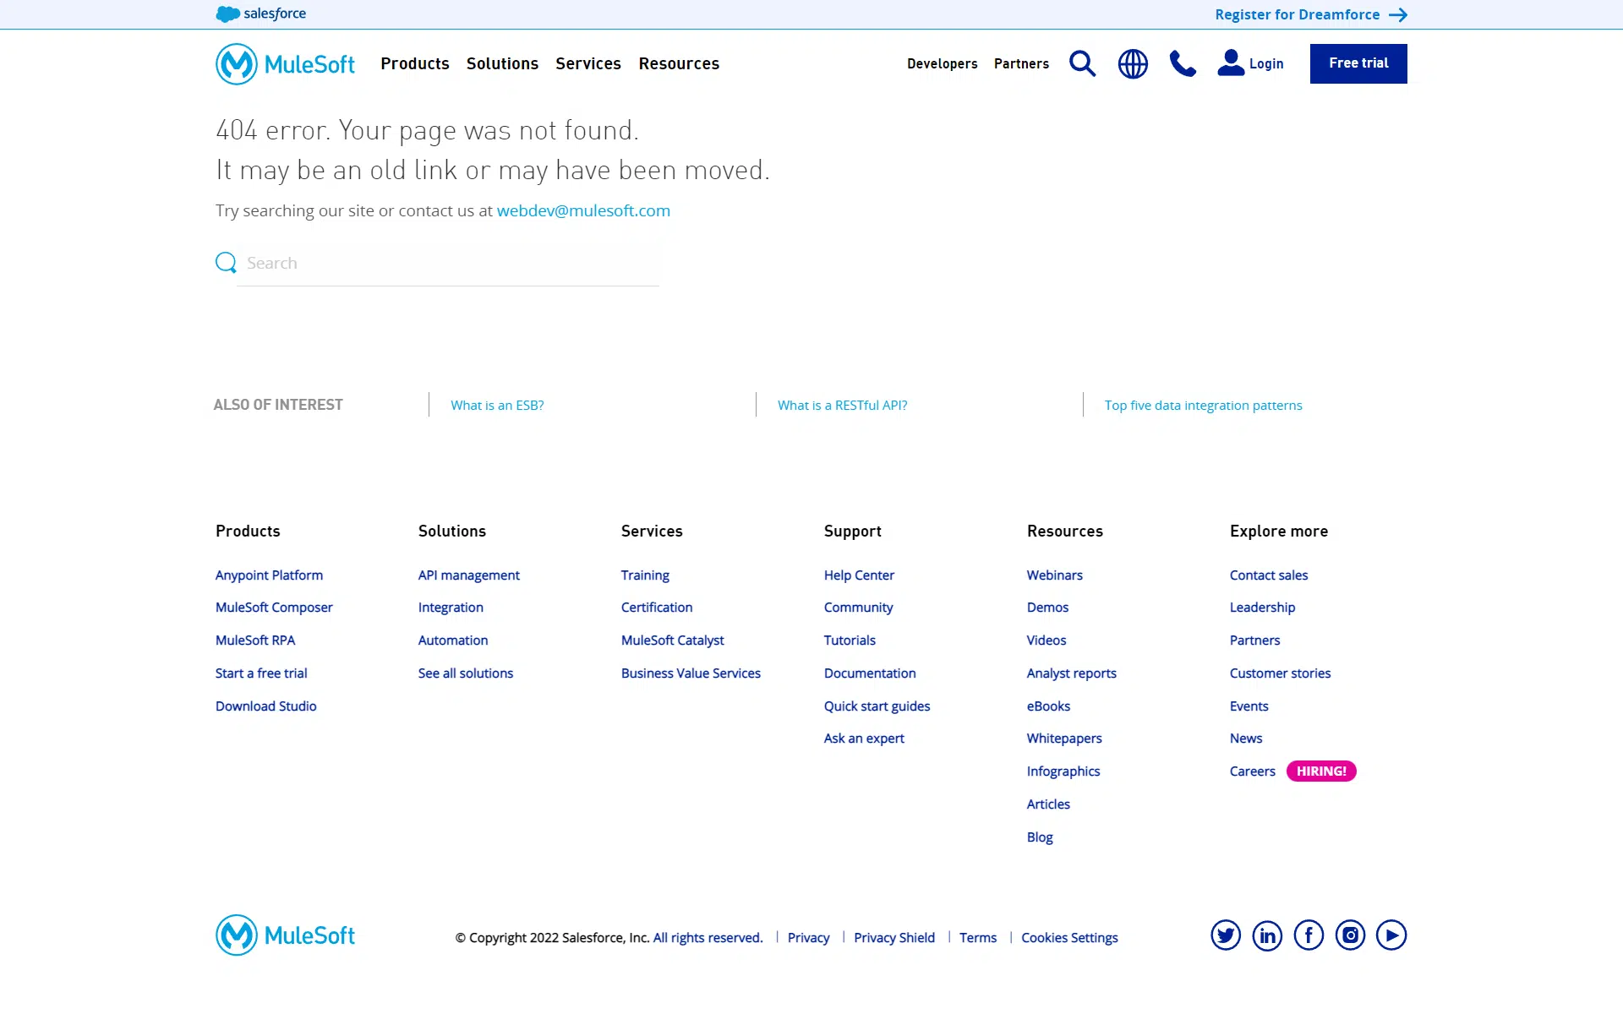Viewport: 1623px width, 1014px height.
Task: Open the Resources menu
Action: point(679,63)
